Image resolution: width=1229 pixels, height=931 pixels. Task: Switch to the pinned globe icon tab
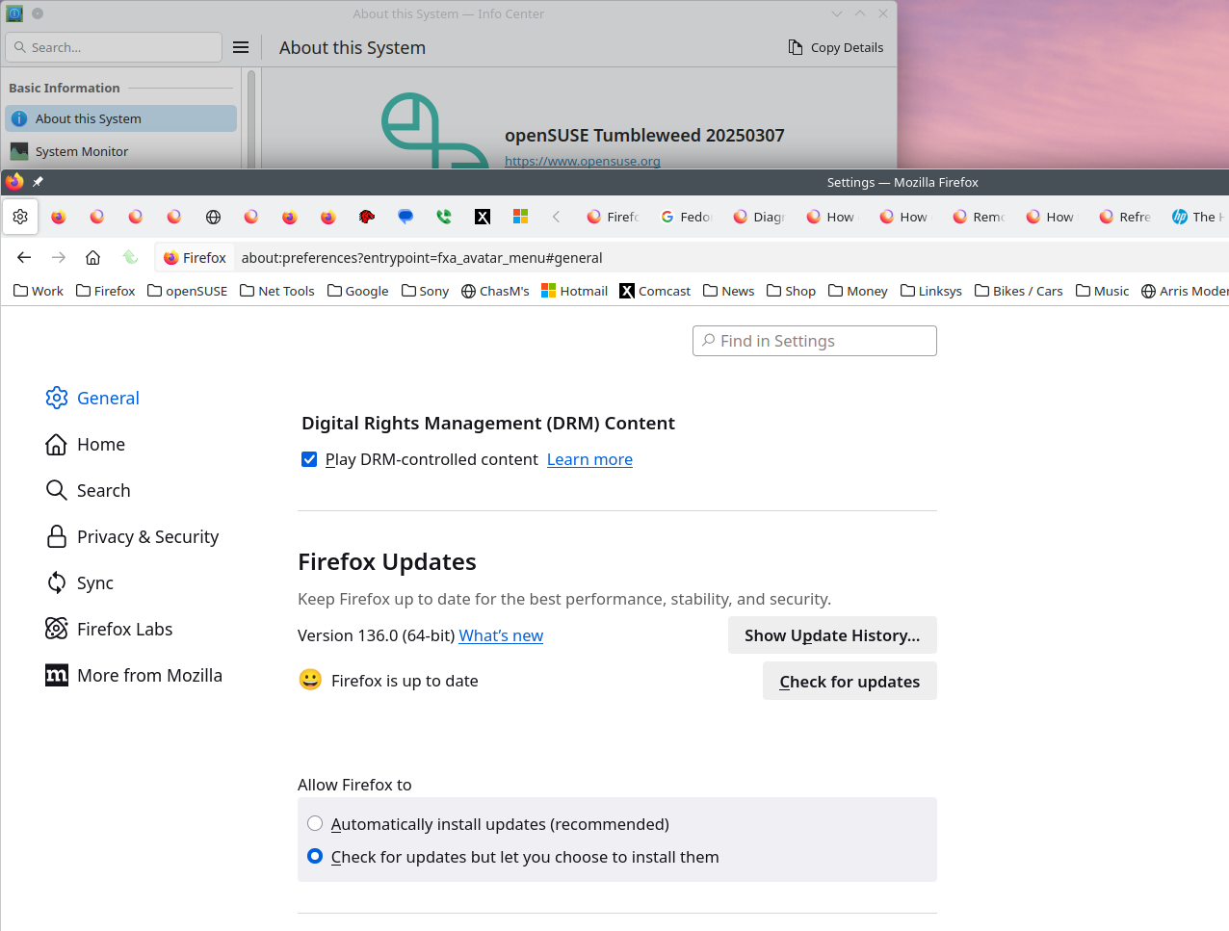(213, 217)
